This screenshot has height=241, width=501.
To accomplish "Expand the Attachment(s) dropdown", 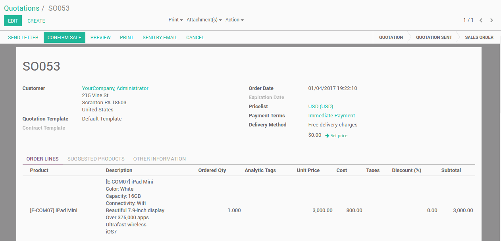I will [204, 20].
